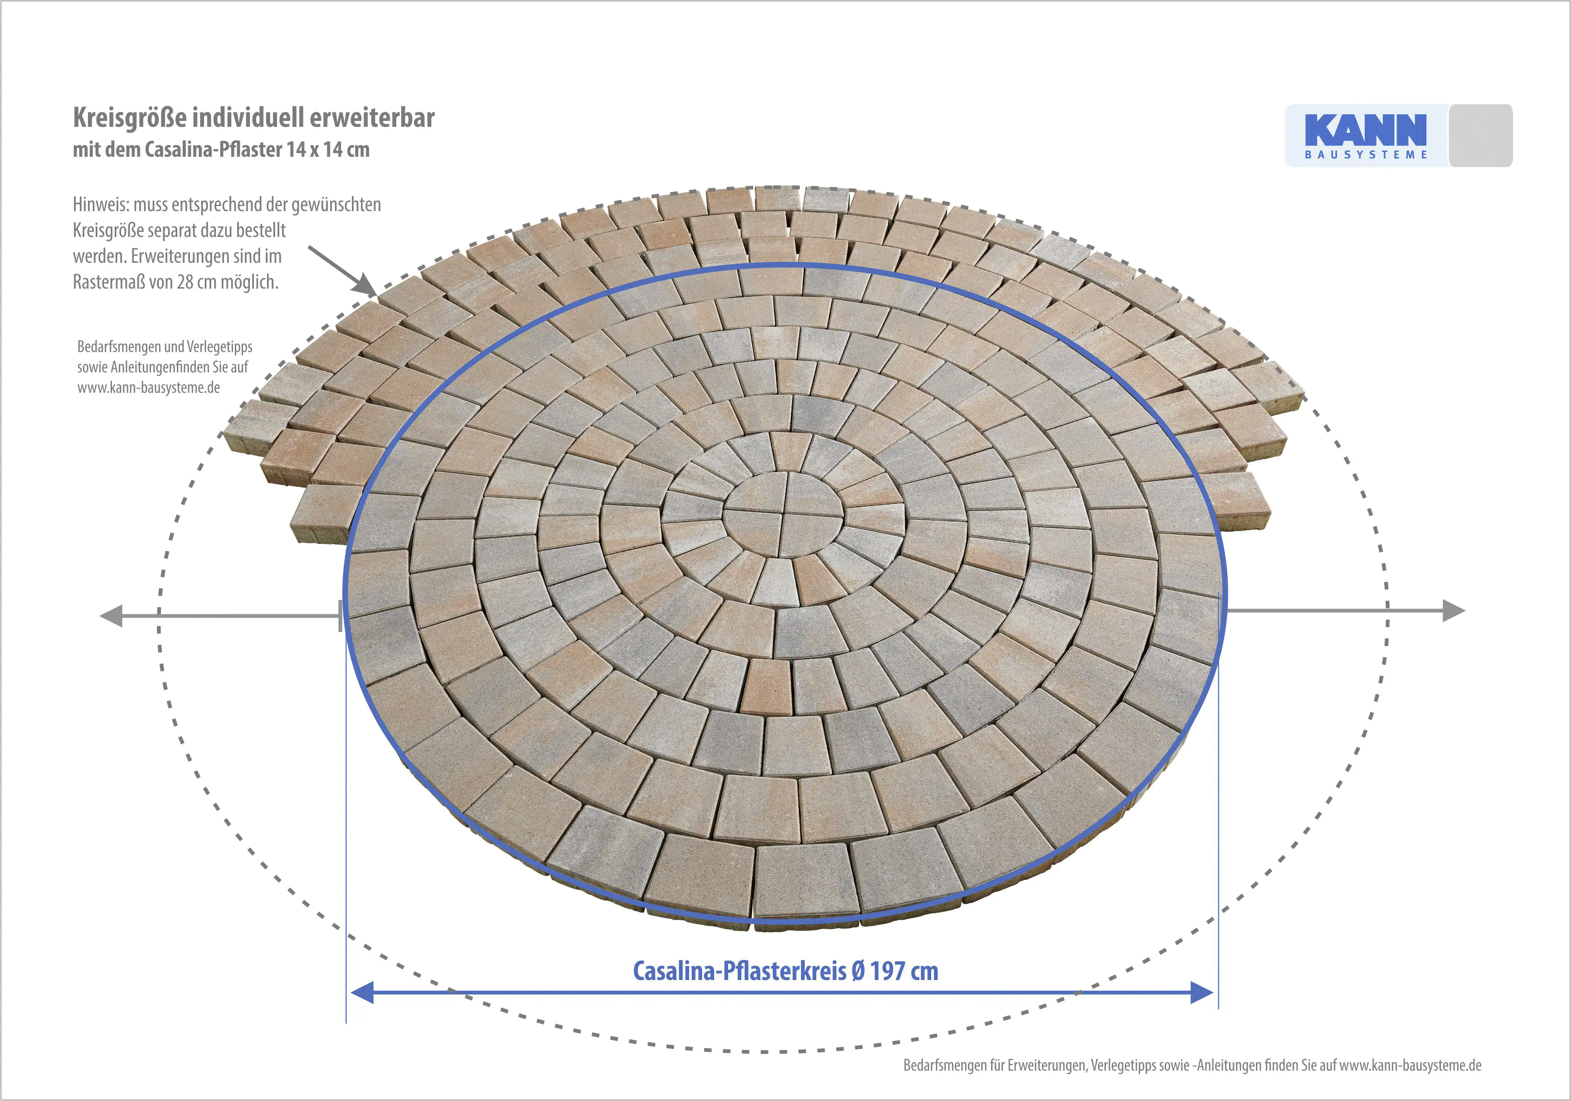This screenshot has height=1101, width=1571.
Task: Click the subtitle 'mit dem Casalina-Pflaster 14 x 14 cm'
Action: [221, 149]
